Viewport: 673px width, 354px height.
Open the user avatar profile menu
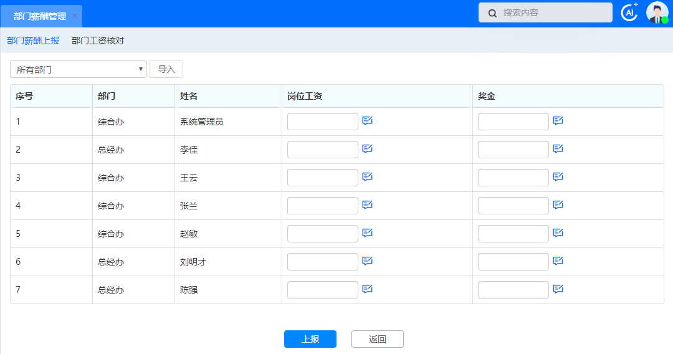(657, 12)
